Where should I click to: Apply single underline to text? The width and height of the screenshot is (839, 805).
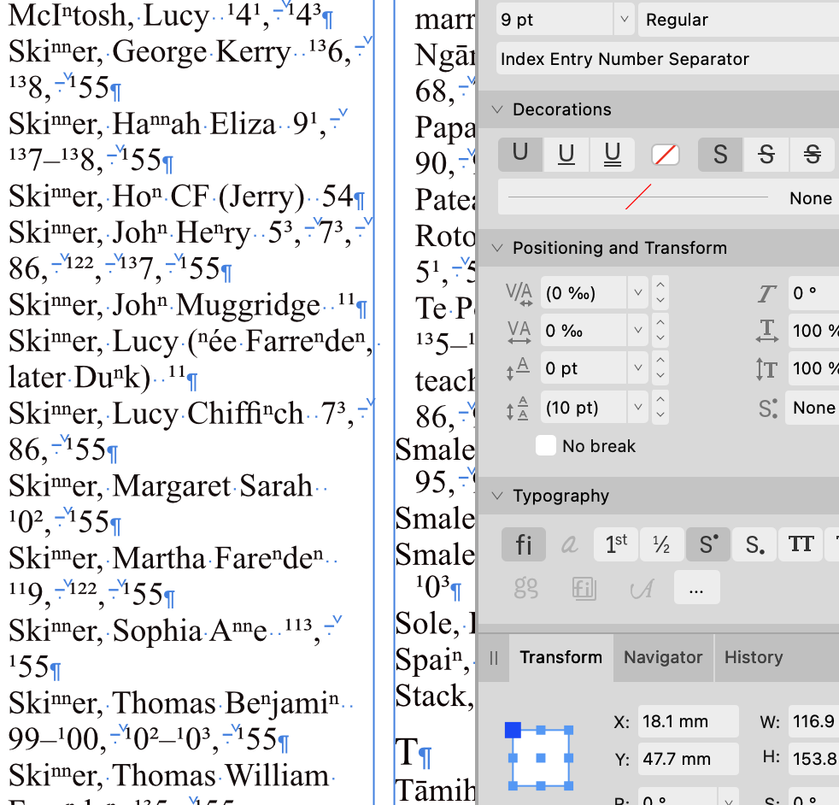coord(566,155)
